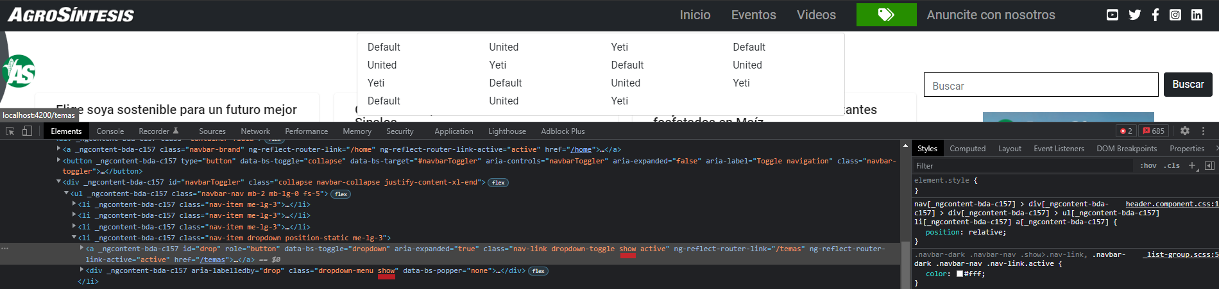Visit the Facebook page icon
1219x289 pixels.
click(x=1155, y=15)
